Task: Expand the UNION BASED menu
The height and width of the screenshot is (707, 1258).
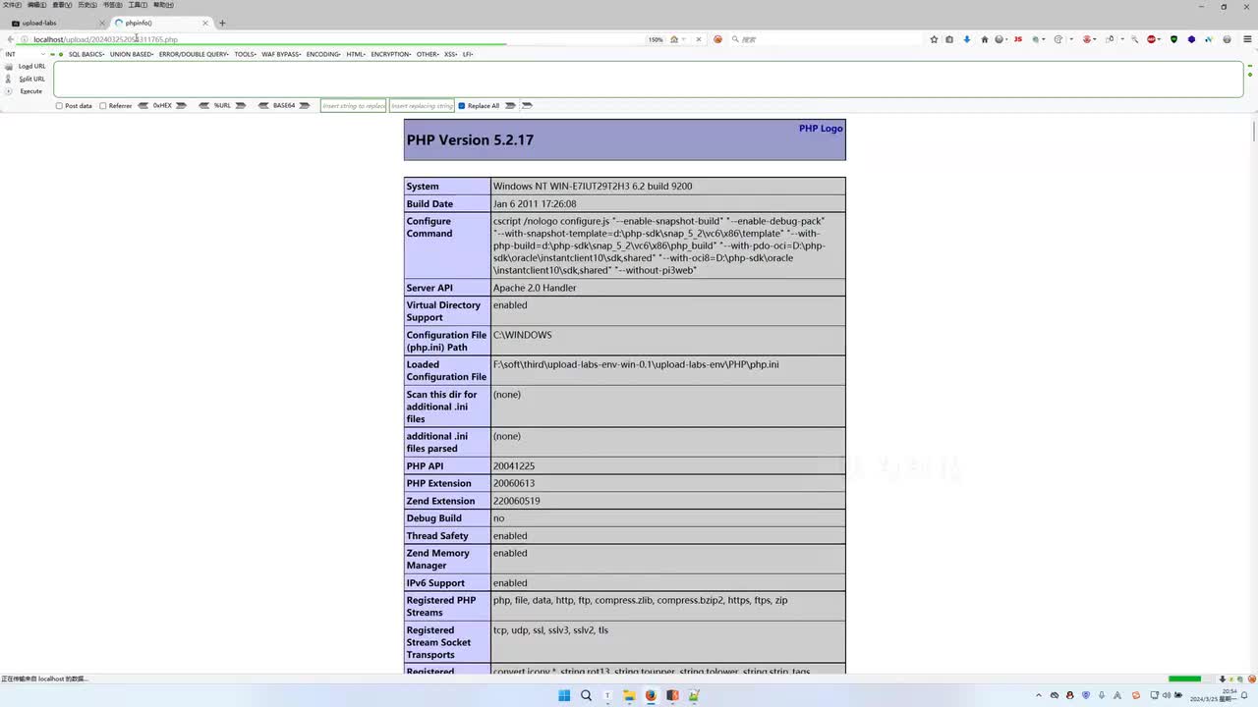Action: (132, 54)
